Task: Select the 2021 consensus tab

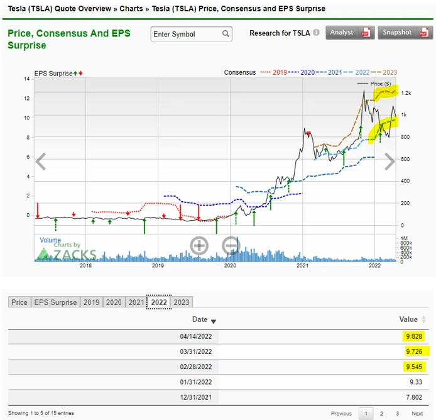Action: click(x=136, y=302)
